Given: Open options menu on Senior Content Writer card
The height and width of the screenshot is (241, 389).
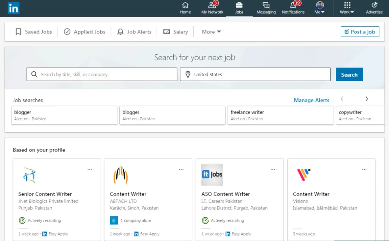Looking at the screenshot, I should tap(90, 169).
